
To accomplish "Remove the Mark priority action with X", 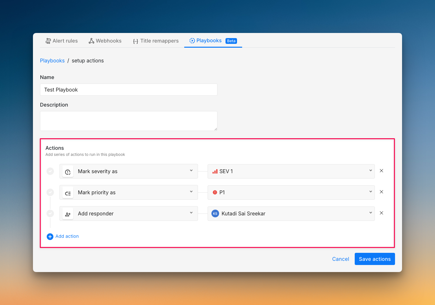I will coord(381,192).
